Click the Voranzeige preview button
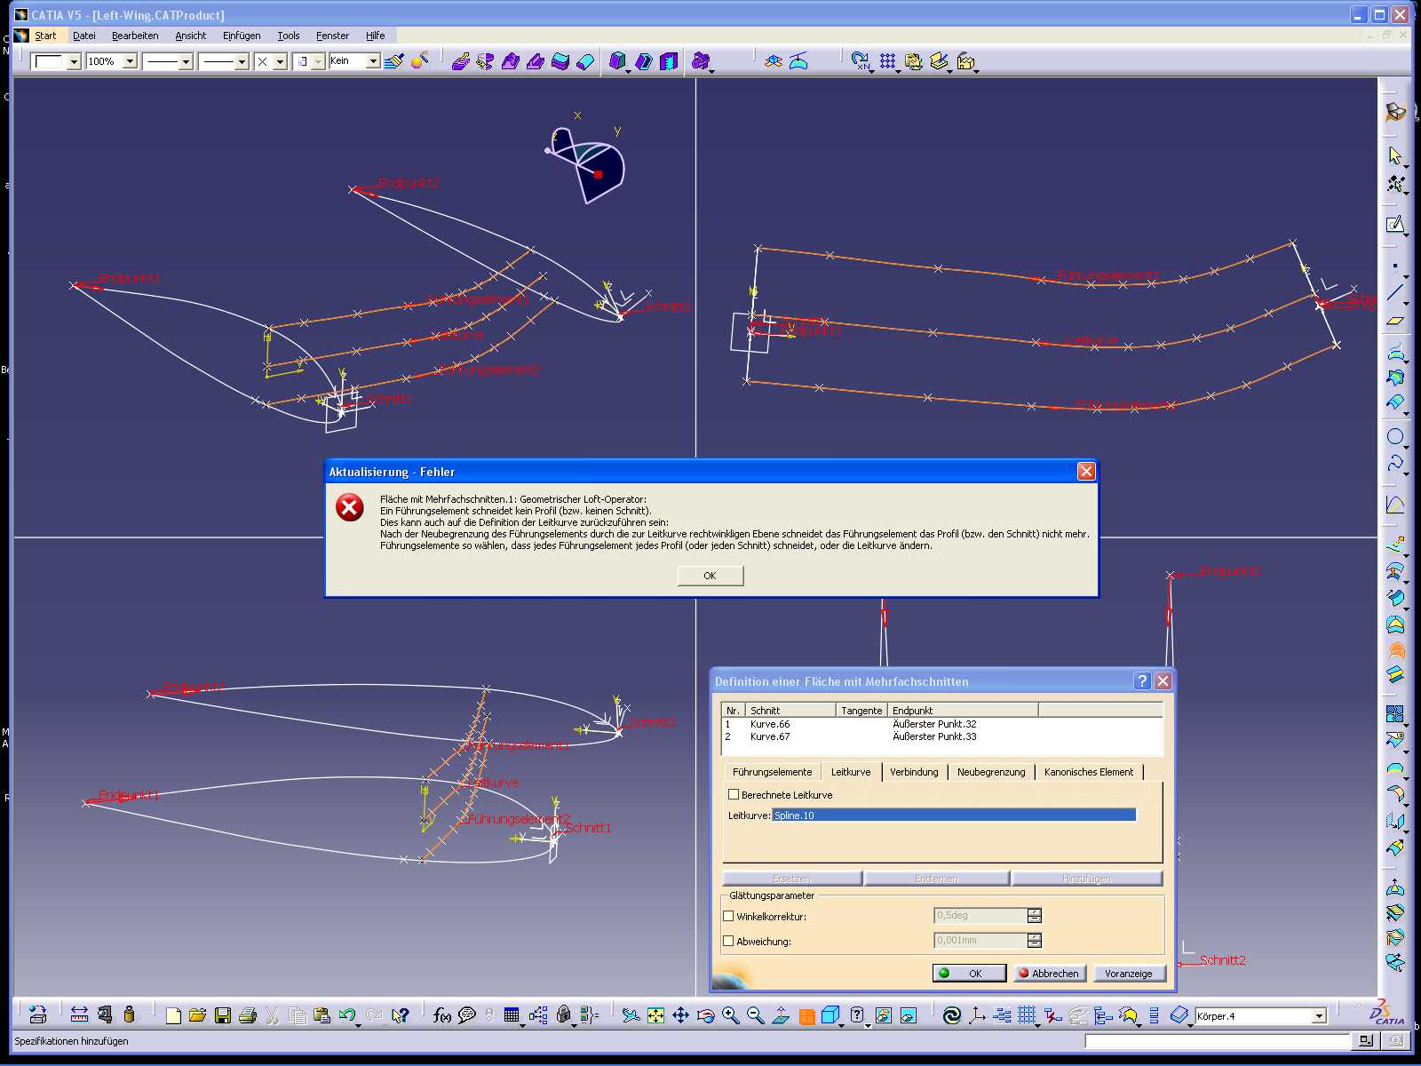The width and height of the screenshot is (1421, 1066). point(1128,973)
